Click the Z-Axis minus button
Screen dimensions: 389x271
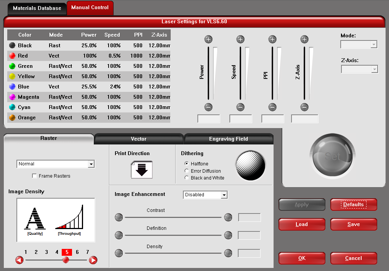pos(304,107)
